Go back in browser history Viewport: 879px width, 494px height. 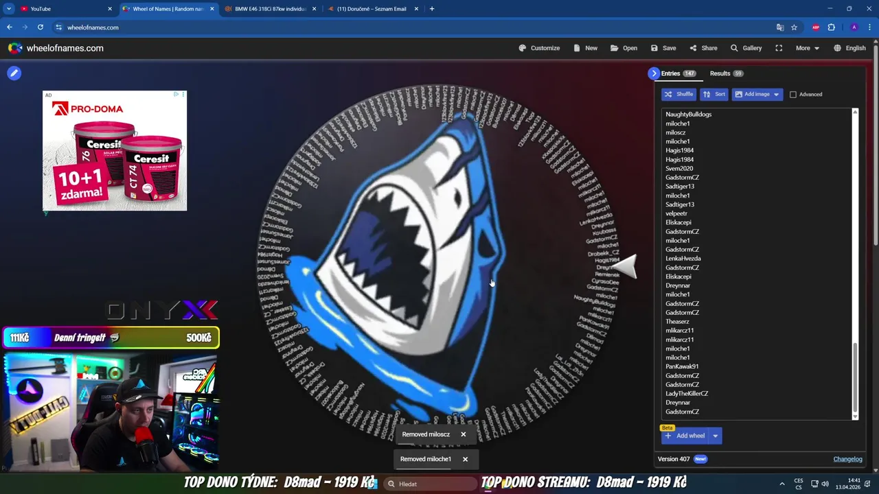click(x=9, y=27)
